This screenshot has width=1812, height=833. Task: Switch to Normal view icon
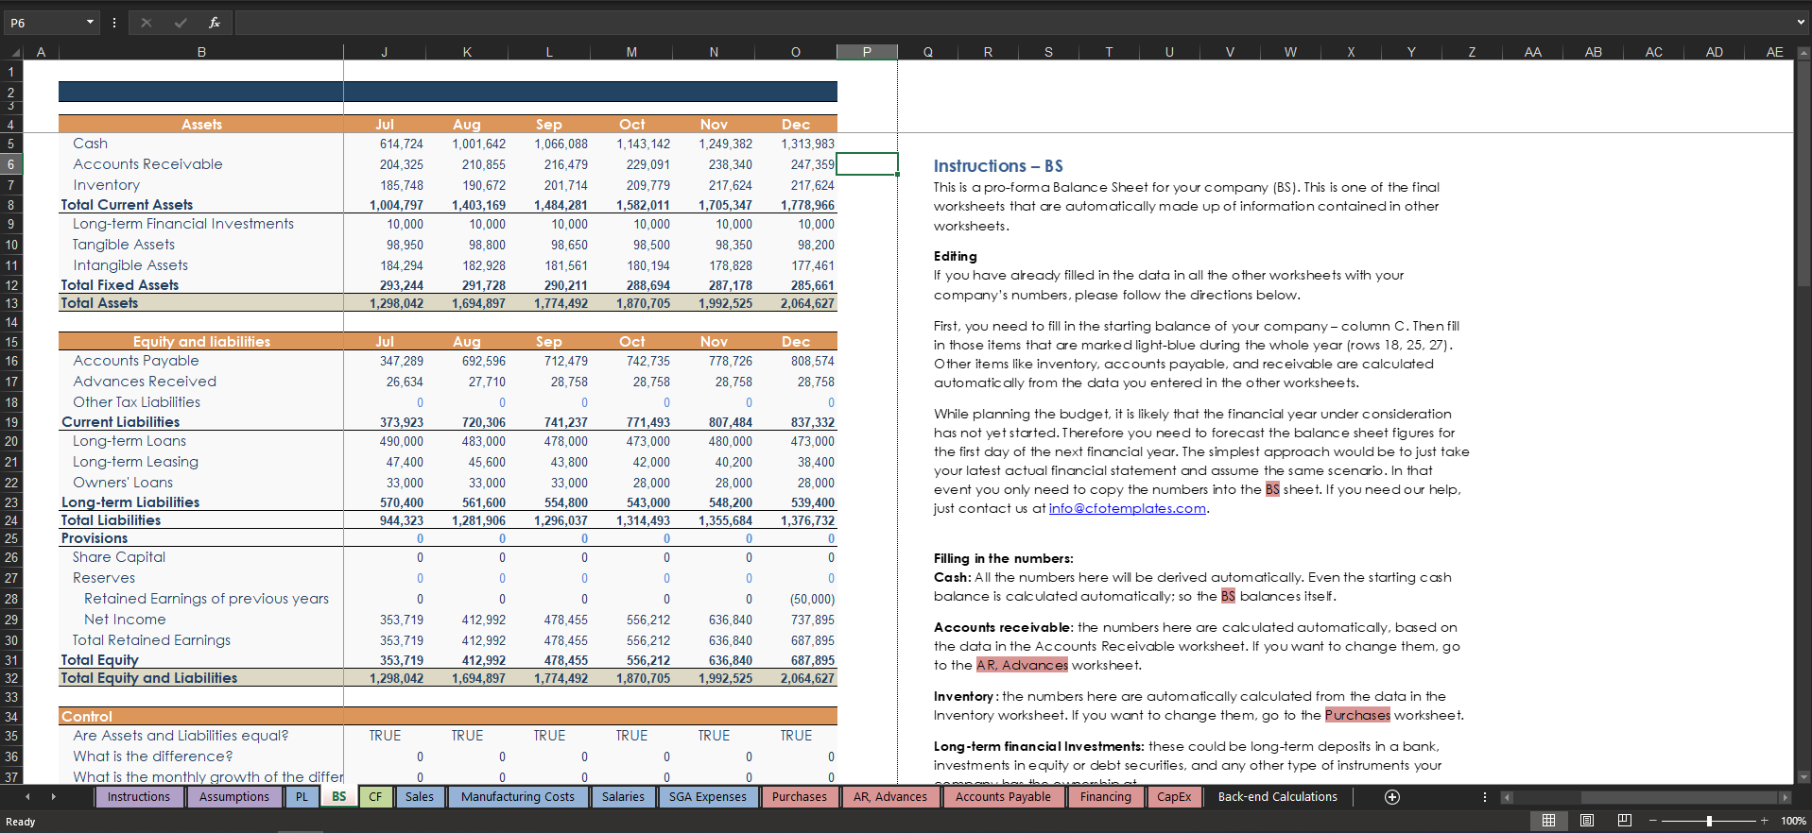pyautogui.click(x=1548, y=821)
